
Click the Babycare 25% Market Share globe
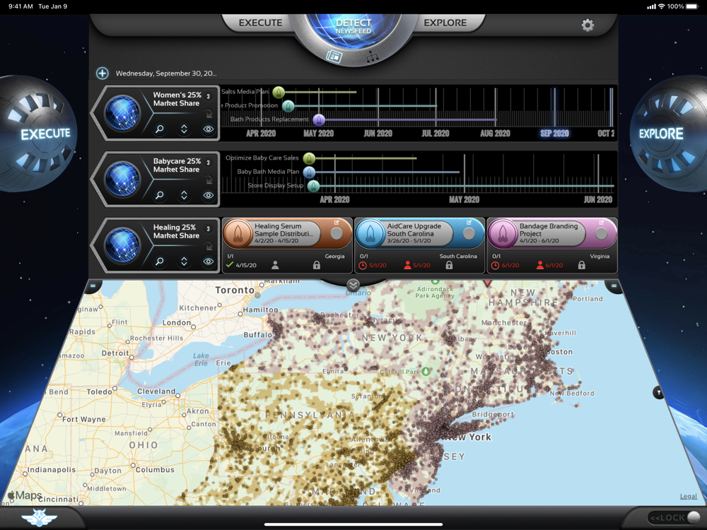coord(122,179)
